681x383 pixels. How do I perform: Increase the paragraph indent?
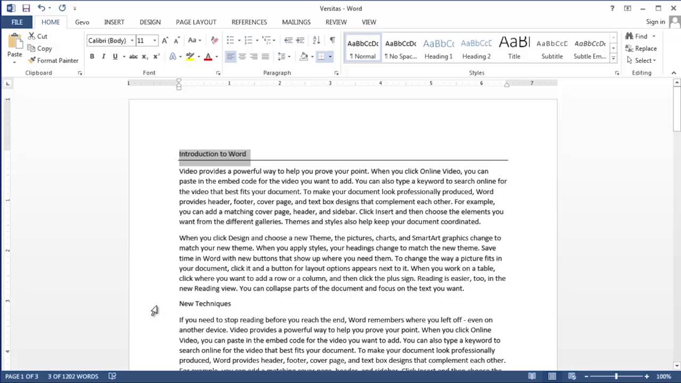point(300,40)
